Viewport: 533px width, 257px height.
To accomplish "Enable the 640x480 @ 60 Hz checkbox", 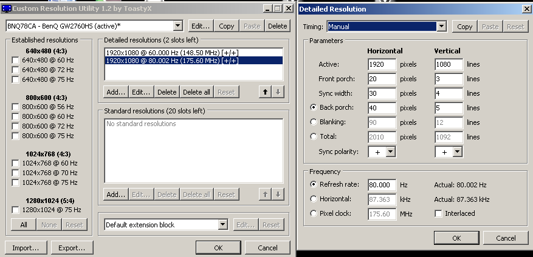I will tap(15, 61).
